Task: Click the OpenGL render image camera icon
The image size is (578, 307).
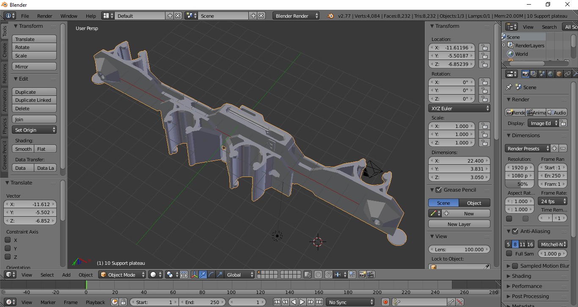Action: 362,274
